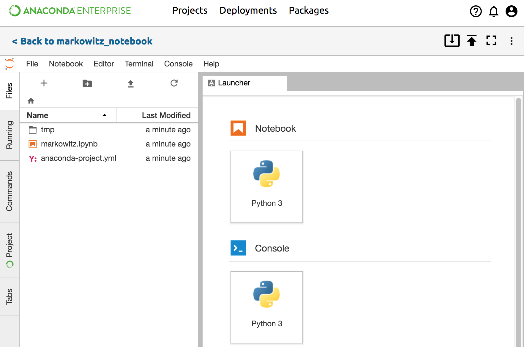Click the pull changes download icon

[452, 41]
